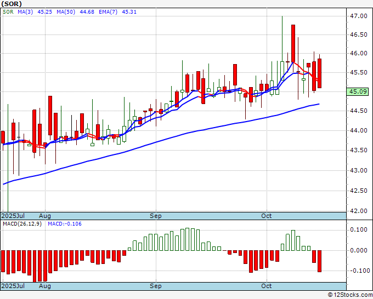
Task: Click the 42.00 price axis label
Action: click(x=359, y=211)
